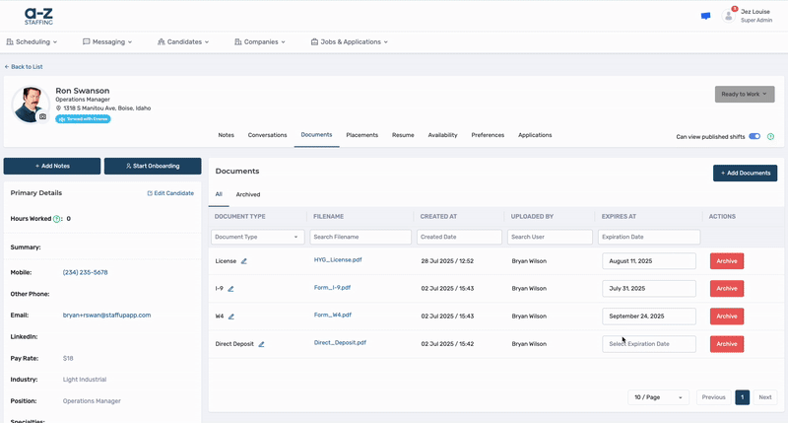
Task: Expand the Messaging menu
Action: [x=107, y=41]
